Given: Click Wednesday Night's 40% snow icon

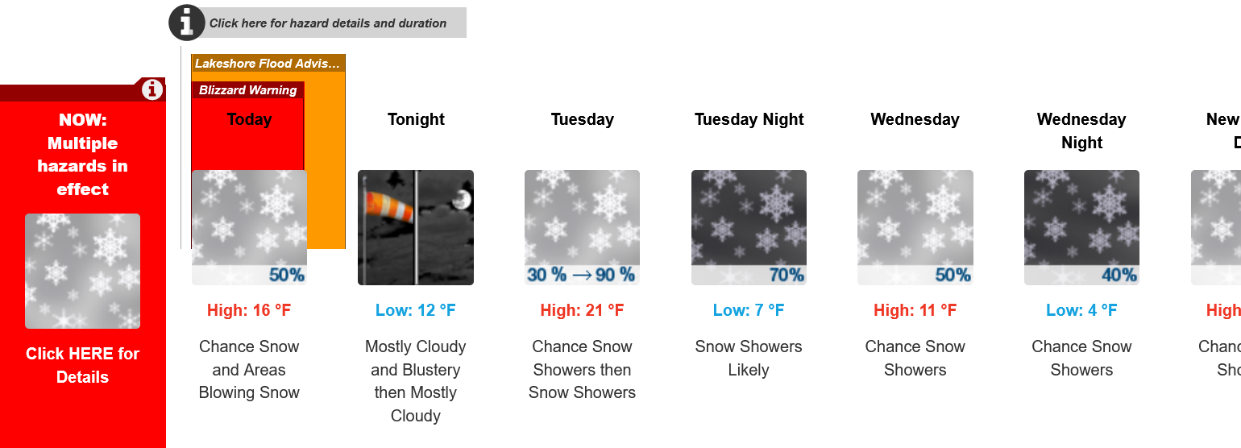Looking at the screenshot, I should (x=1081, y=227).
